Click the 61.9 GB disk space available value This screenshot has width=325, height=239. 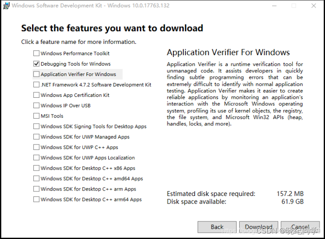pos(292,201)
